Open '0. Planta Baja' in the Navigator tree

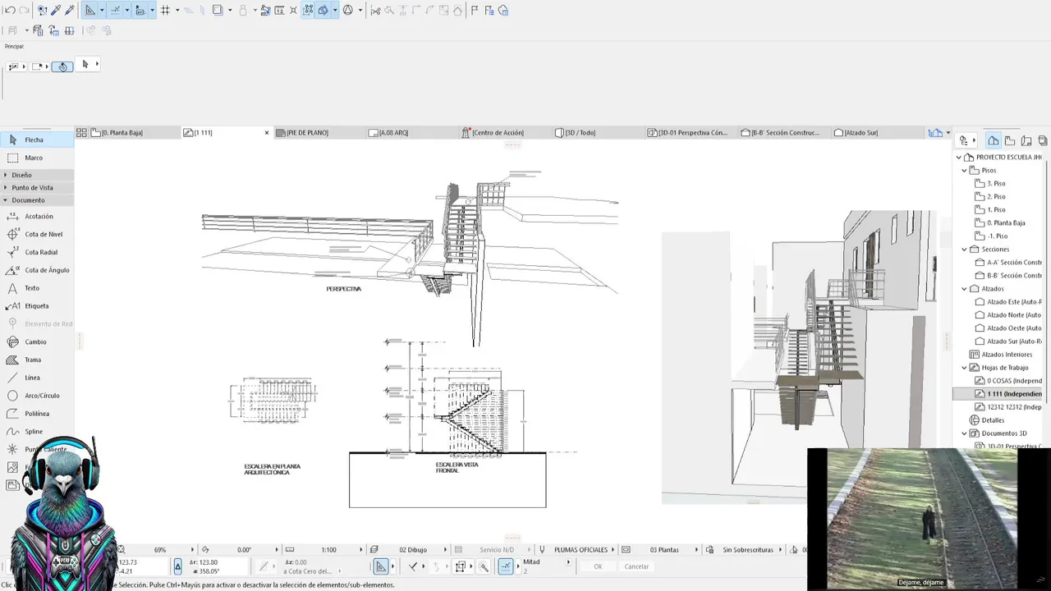click(x=1006, y=223)
